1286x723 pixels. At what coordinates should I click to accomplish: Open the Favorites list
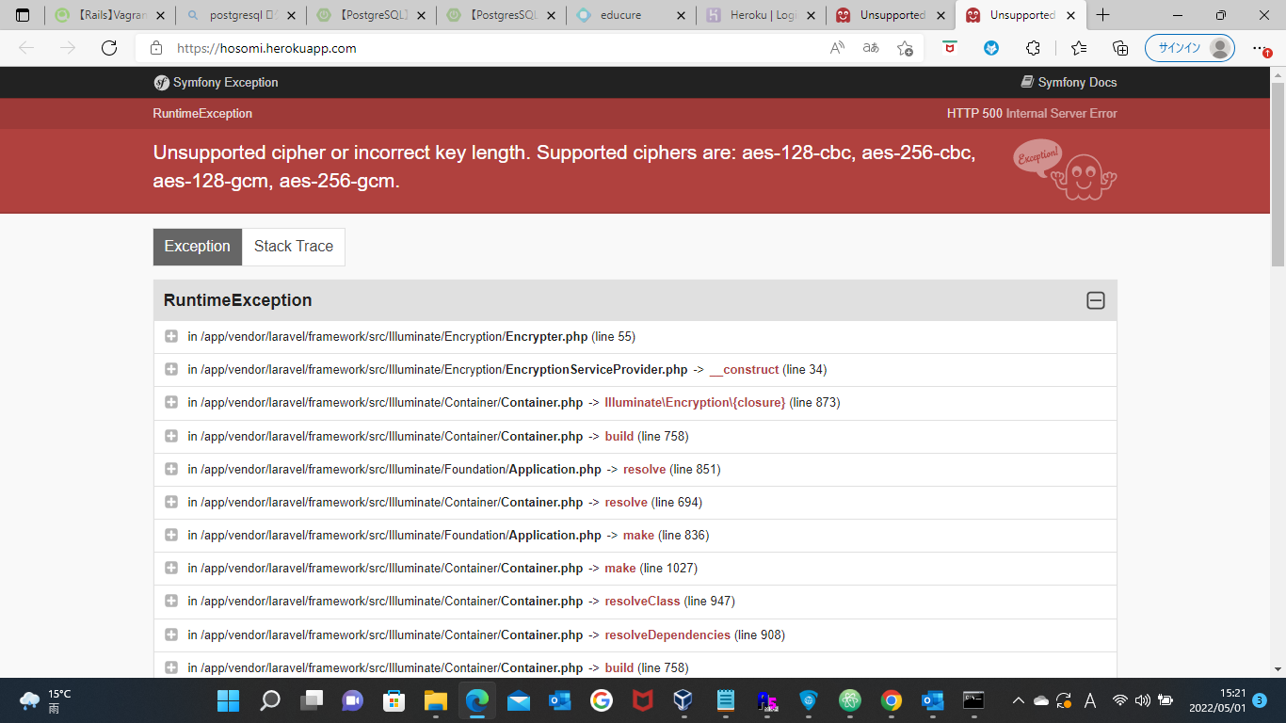point(1079,48)
